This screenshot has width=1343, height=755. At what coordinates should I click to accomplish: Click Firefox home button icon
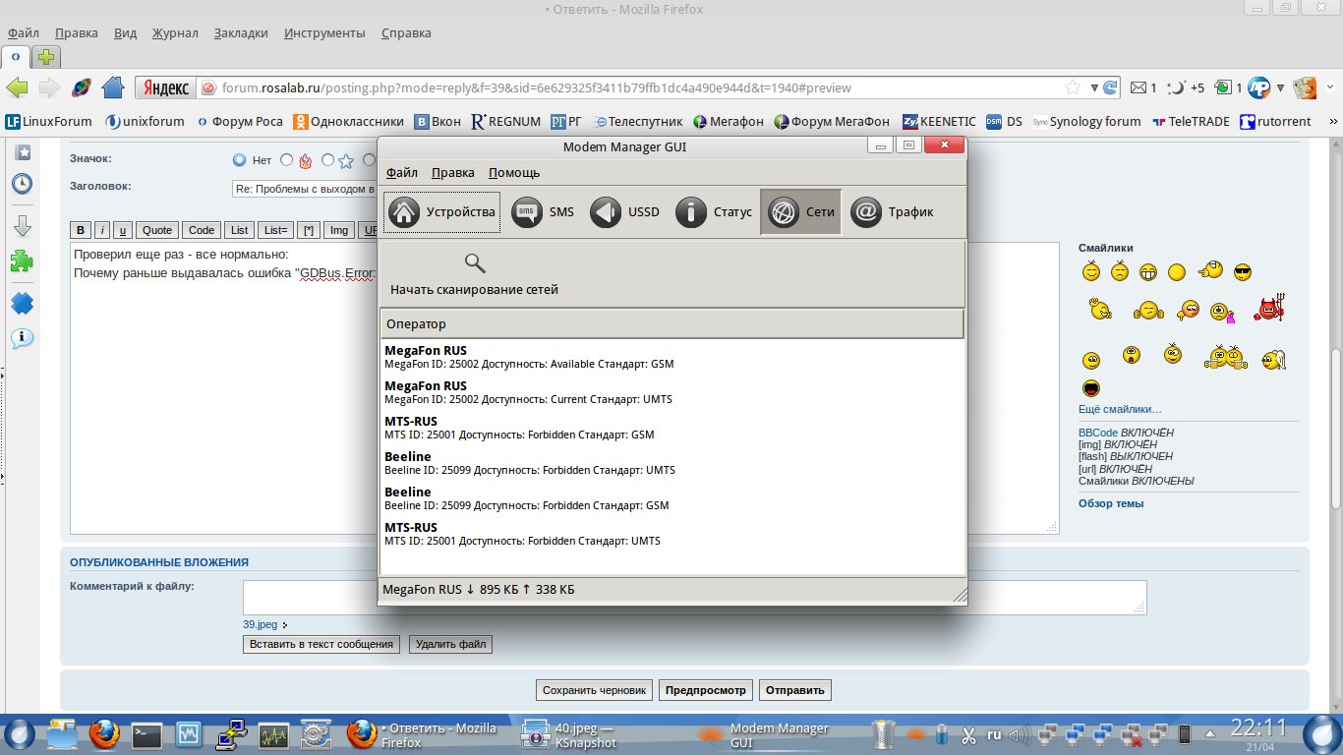(x=113, y=87)
